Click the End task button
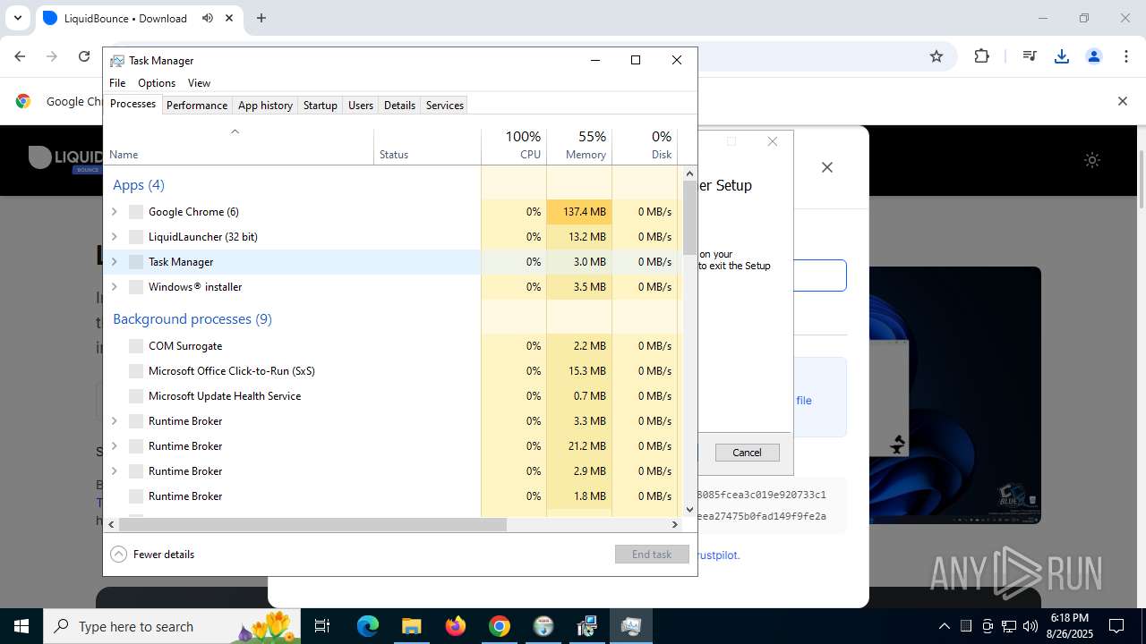This screenshot has height=644, width=1146. coord(652,555)
